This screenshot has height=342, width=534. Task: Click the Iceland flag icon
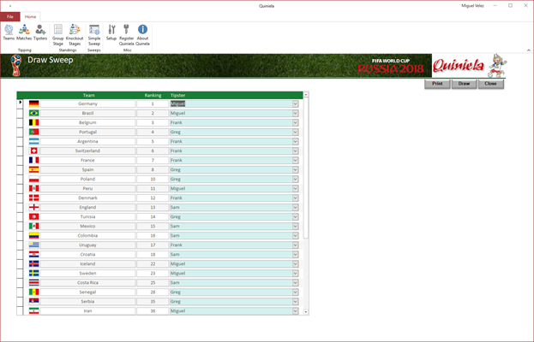point(33,263)
